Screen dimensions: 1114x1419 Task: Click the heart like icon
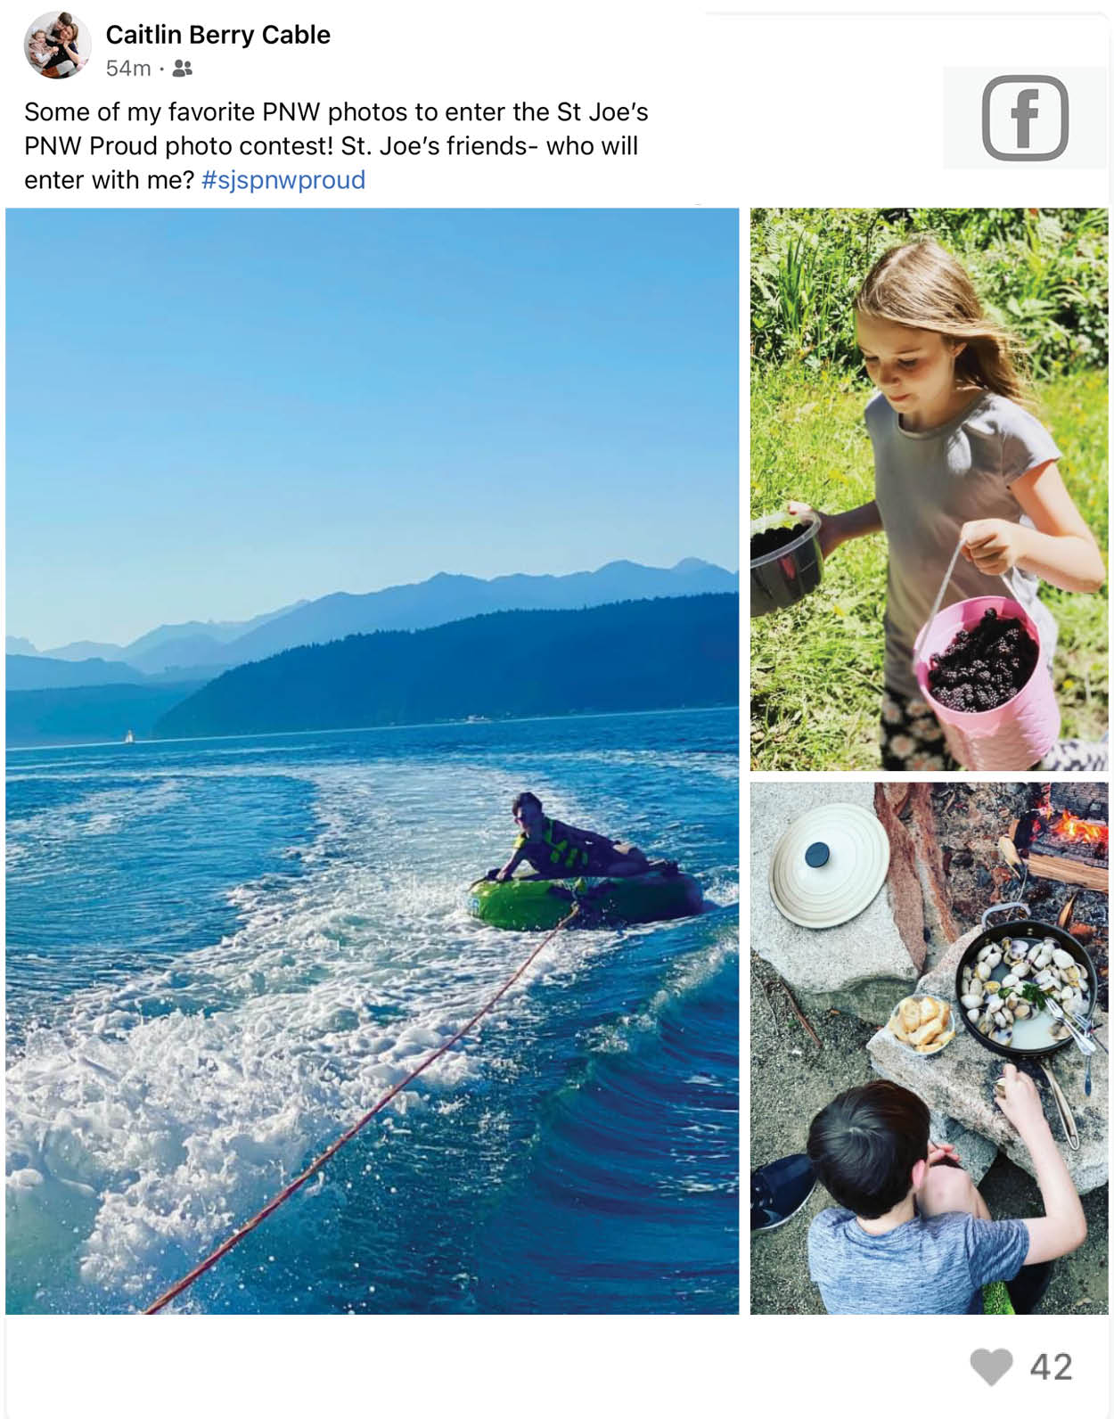click(991, 1366)
